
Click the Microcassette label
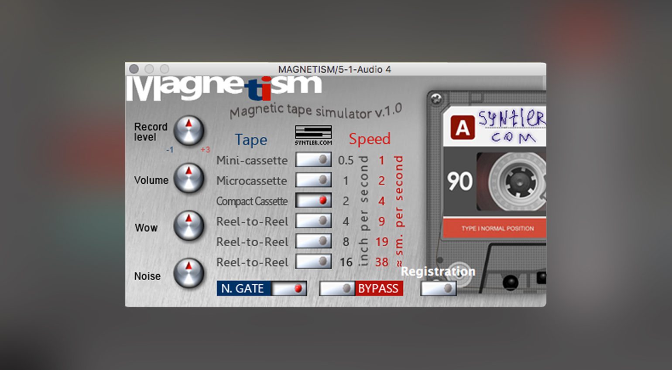pos(251,181)
